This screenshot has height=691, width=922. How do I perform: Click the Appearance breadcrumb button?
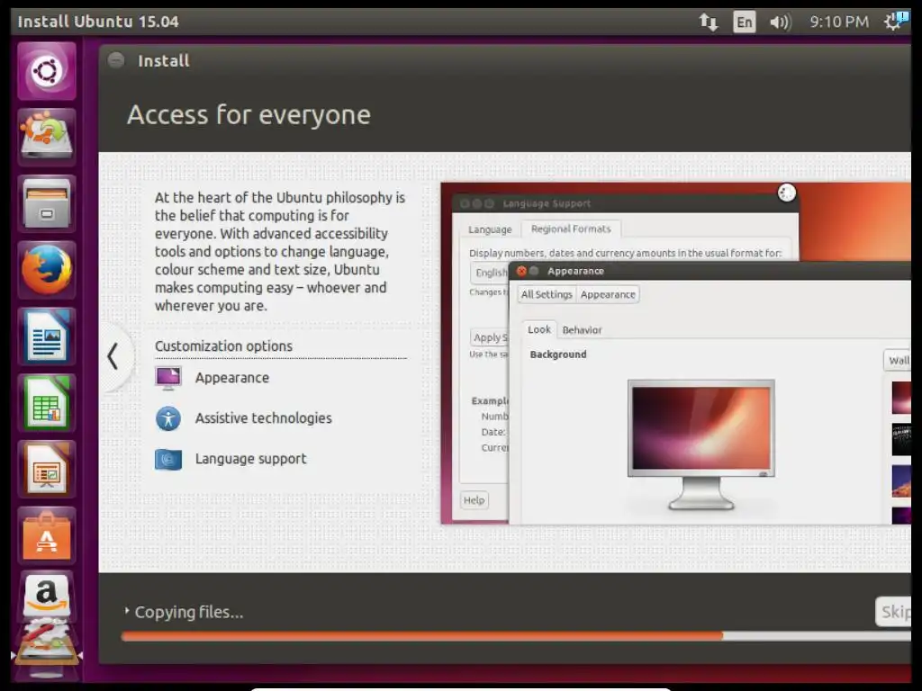[x=608, y=294]
